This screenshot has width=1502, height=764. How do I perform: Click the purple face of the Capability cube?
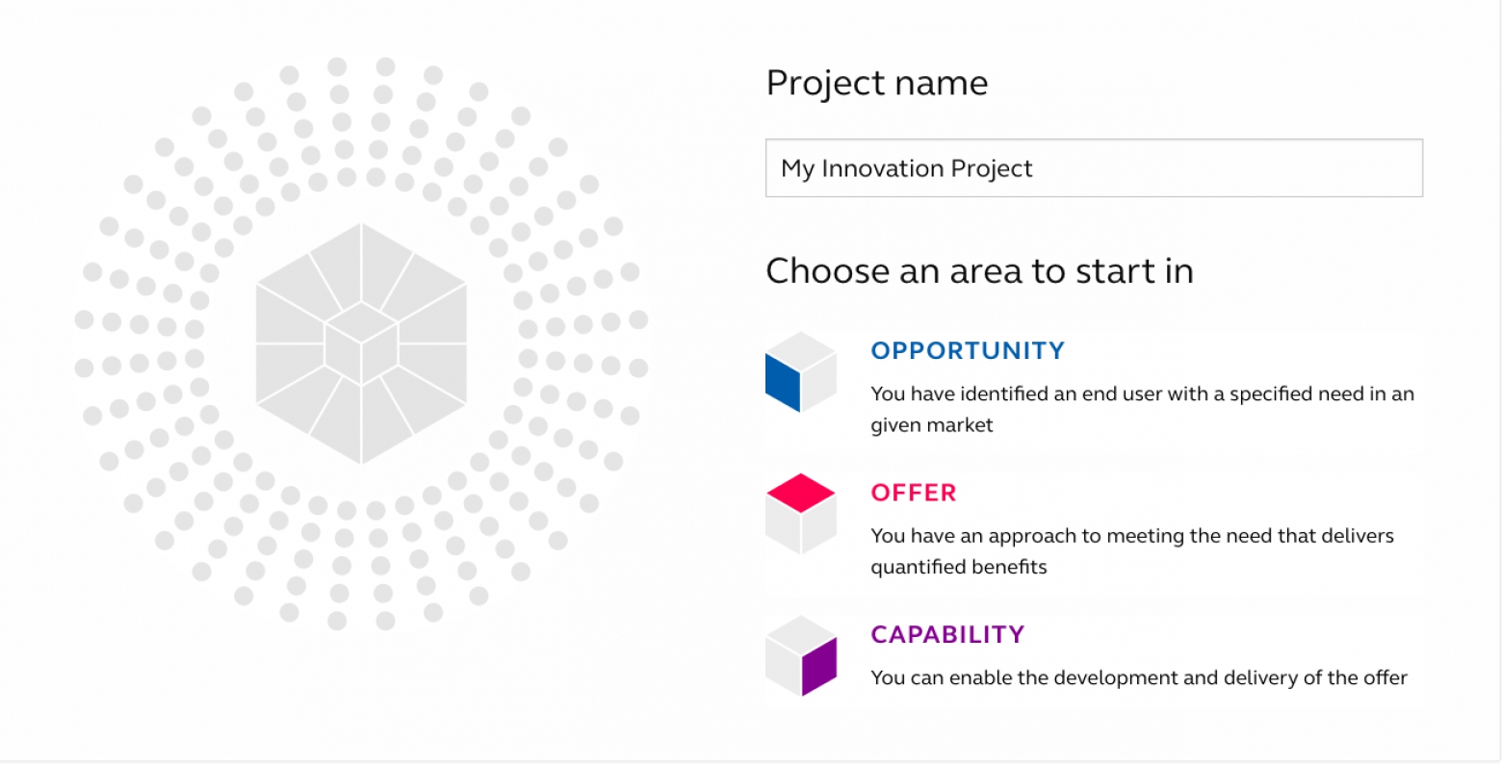click(819, 666)
